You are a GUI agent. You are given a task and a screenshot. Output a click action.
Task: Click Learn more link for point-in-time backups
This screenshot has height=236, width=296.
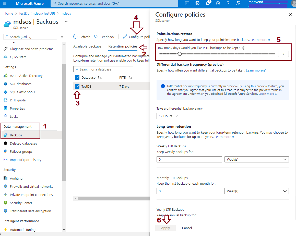pos(260,40)
